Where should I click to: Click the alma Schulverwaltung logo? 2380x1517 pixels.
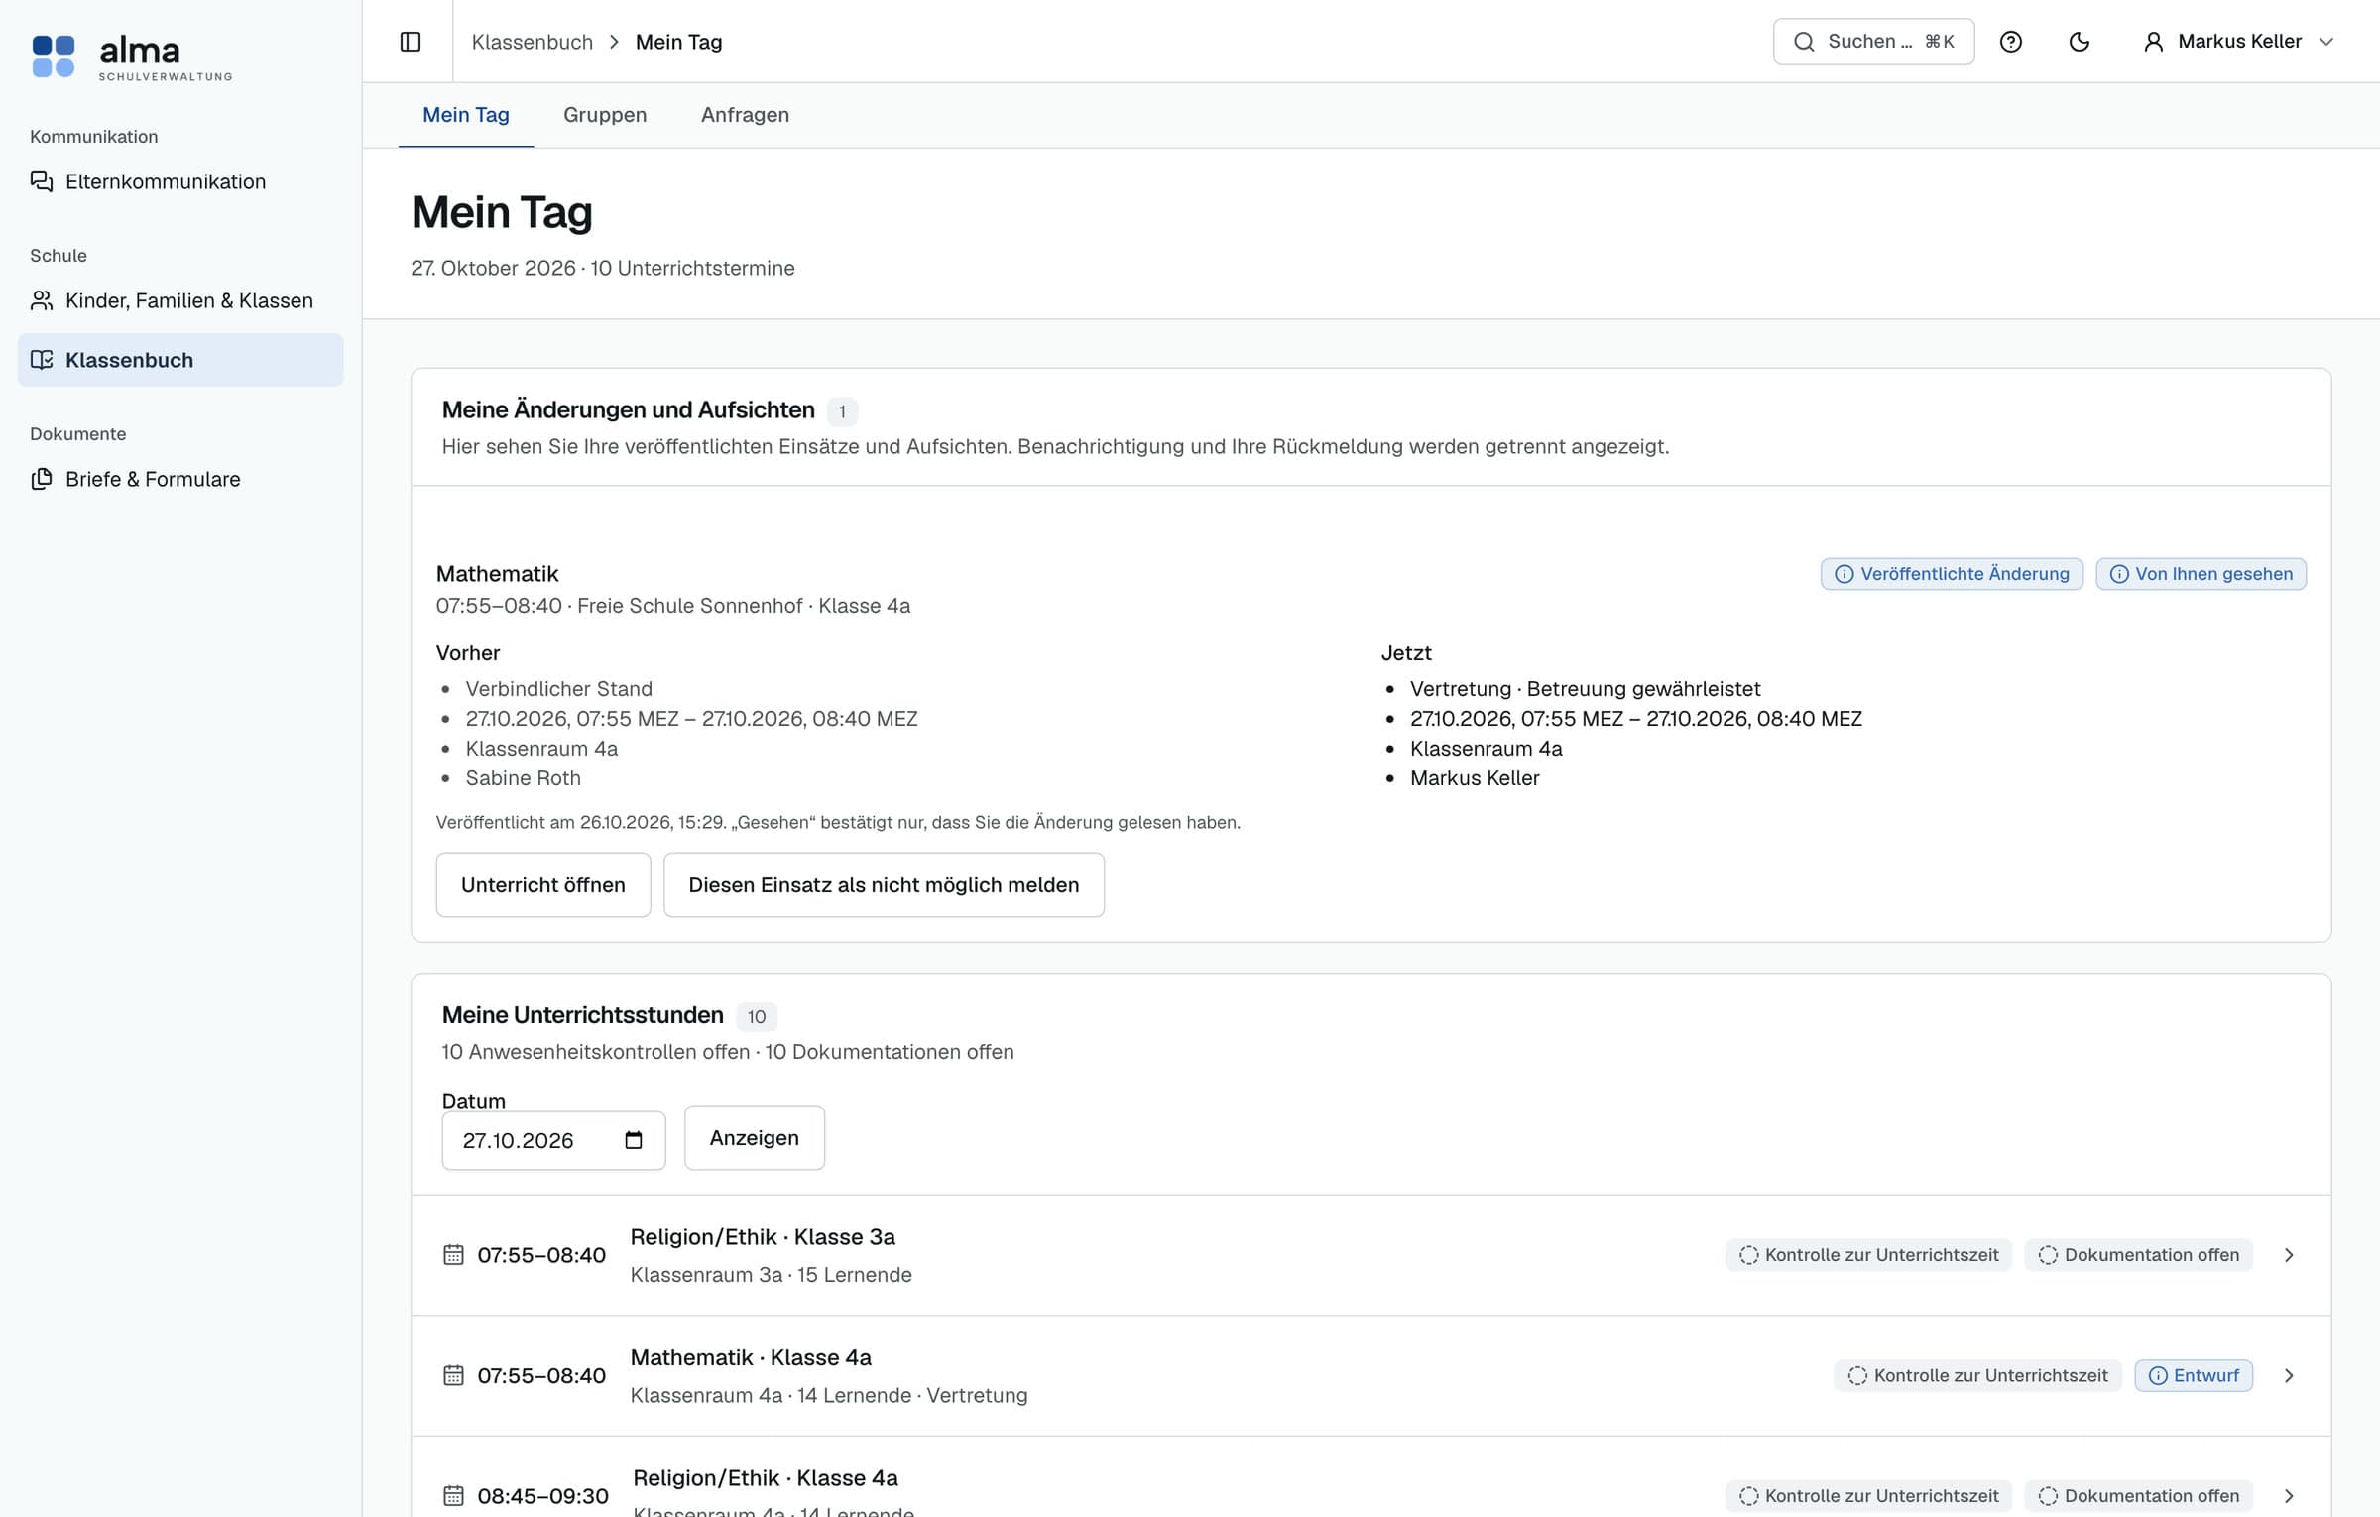coord(132,57)
